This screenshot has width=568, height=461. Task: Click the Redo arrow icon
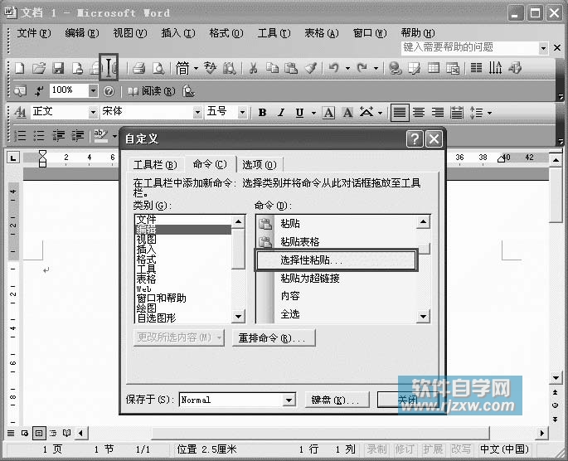click(362, 68)
